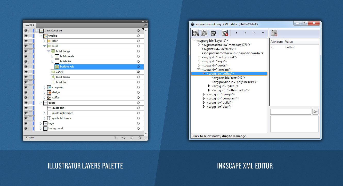Click the Attribute column header
This screenshot has height=186, width=343.
(x=277, y=42)
